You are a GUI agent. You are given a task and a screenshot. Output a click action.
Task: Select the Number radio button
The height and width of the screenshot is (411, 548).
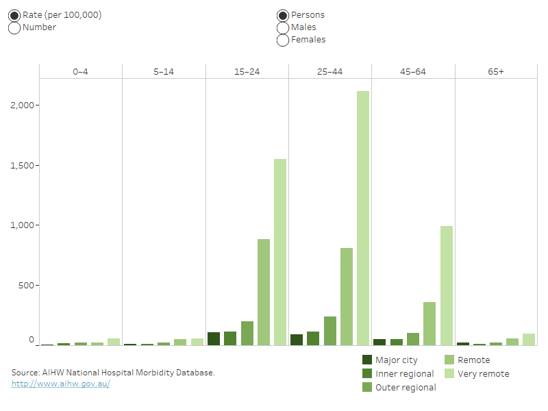pos(14,27)
